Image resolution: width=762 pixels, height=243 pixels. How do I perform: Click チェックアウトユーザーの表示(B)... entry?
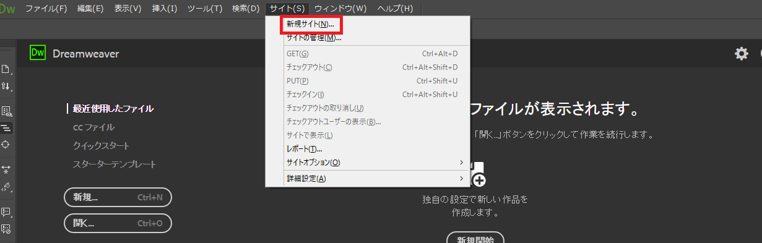[368, 122]
